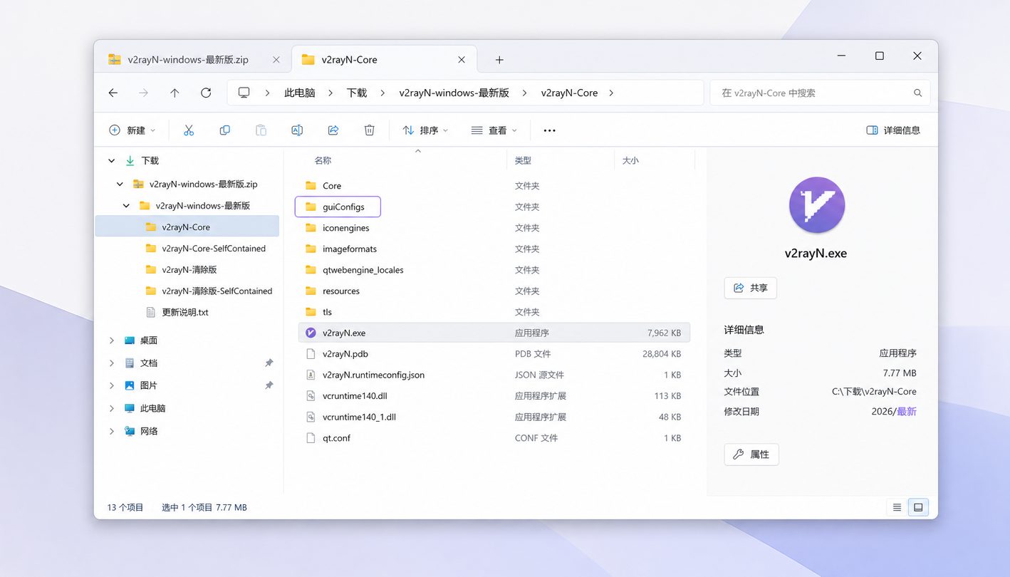Select the qtwebengine_locales folder
The image size is (1010, 577).
(x=494, y=270)
